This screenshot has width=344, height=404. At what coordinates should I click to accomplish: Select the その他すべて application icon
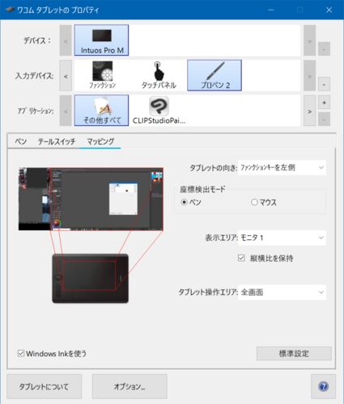(x=101, y=110)
